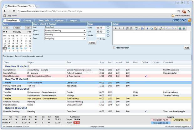Image resolution: width=194 pixels, height=130 pixels.
Task: Go to previous month in calendar
Action: (x=7, y=32)
